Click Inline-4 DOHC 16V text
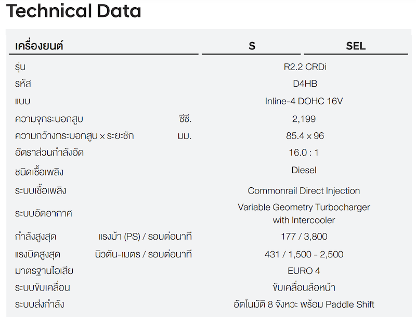 [x=304, y=101]
